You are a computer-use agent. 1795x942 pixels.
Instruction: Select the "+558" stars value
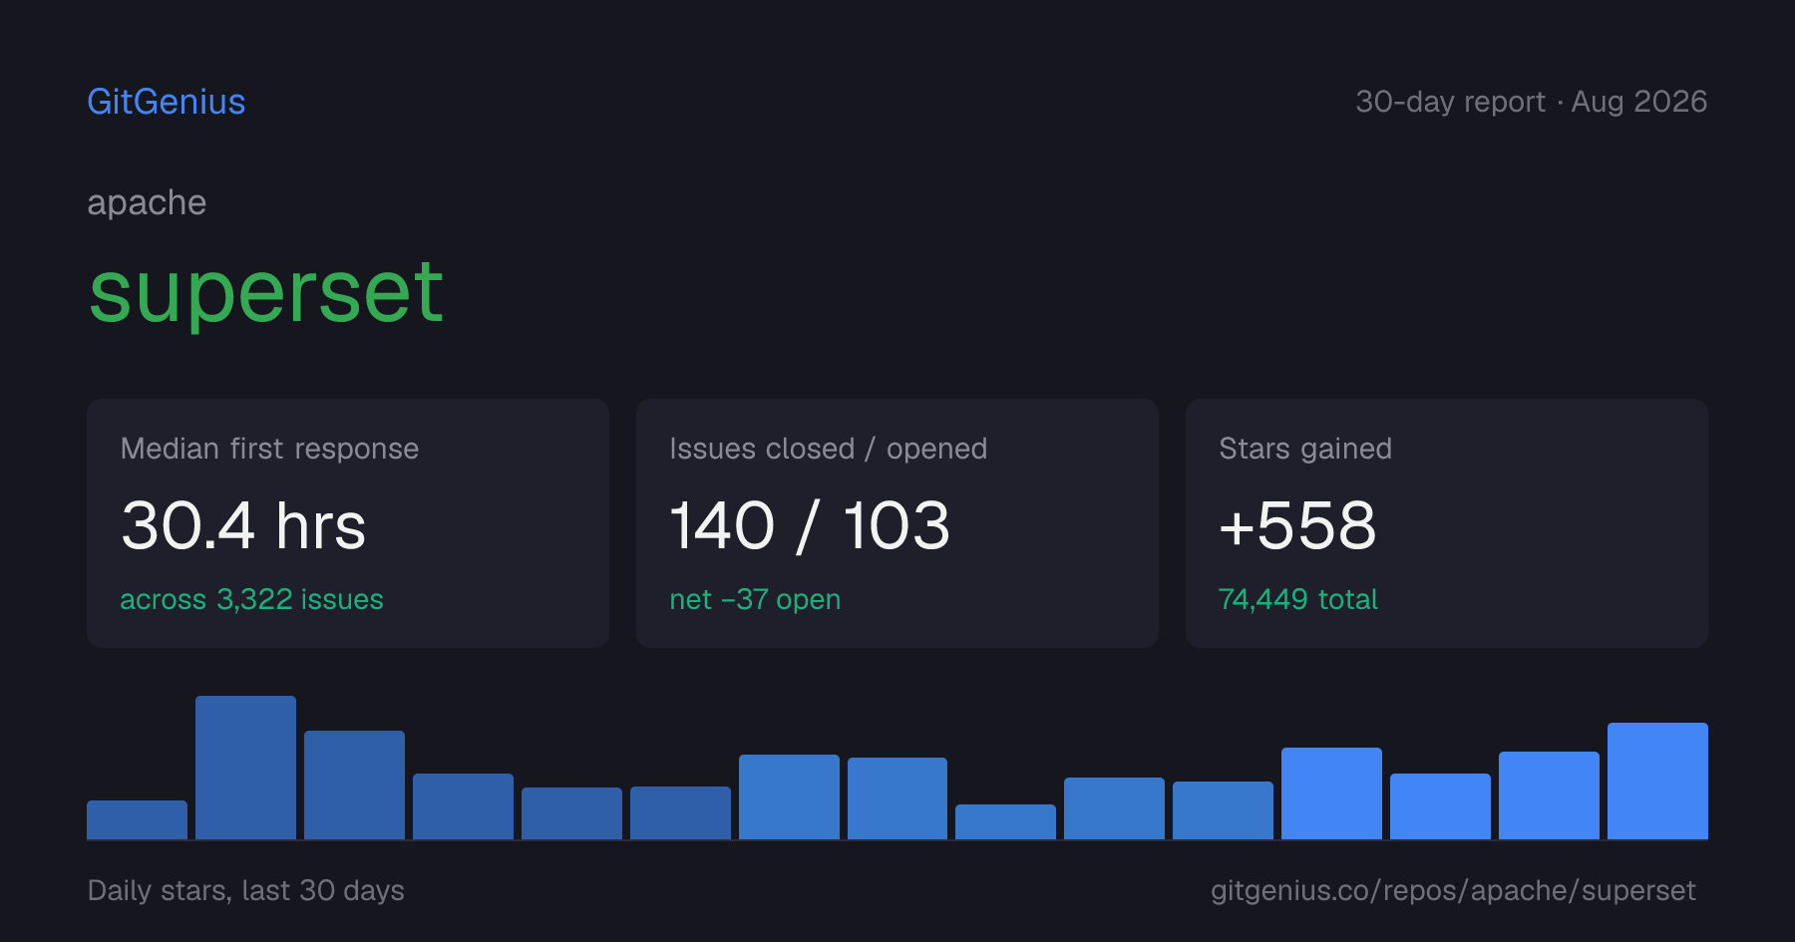pyautogui.click(x=1297, y=525)
